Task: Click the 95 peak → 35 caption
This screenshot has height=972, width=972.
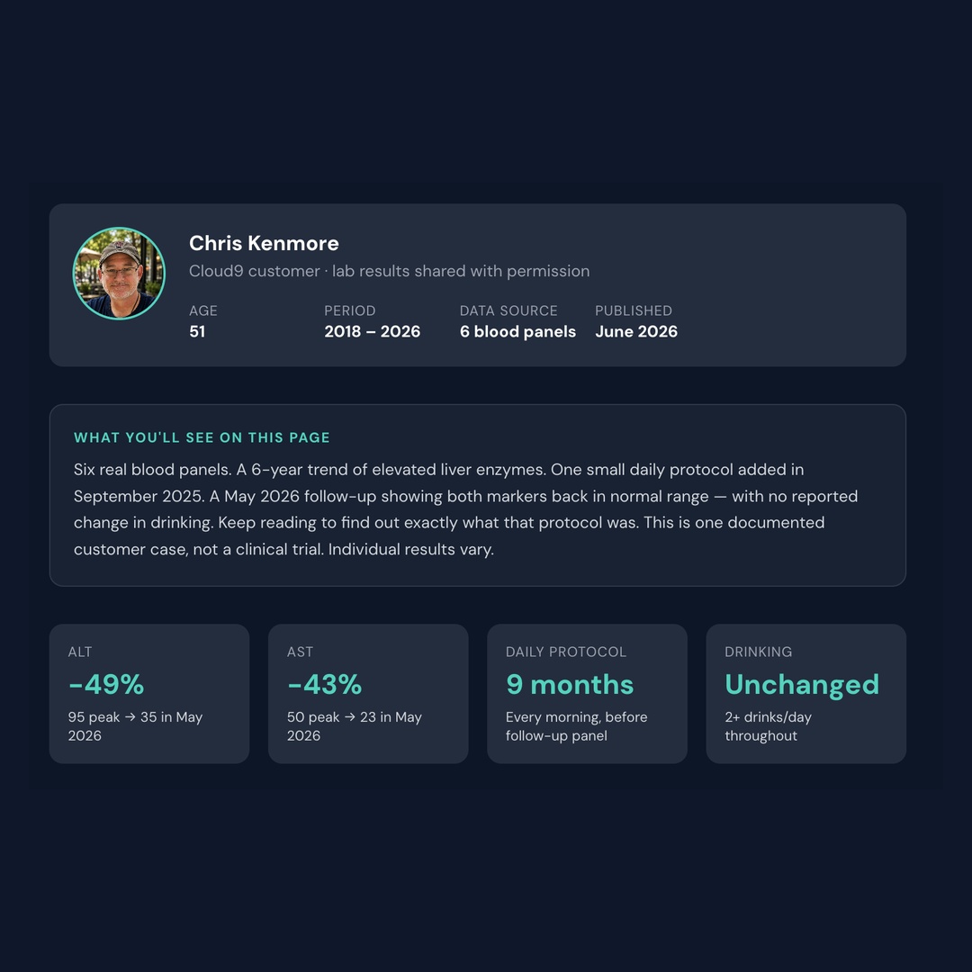Action: pyautogui.click(x=135, y=726)
